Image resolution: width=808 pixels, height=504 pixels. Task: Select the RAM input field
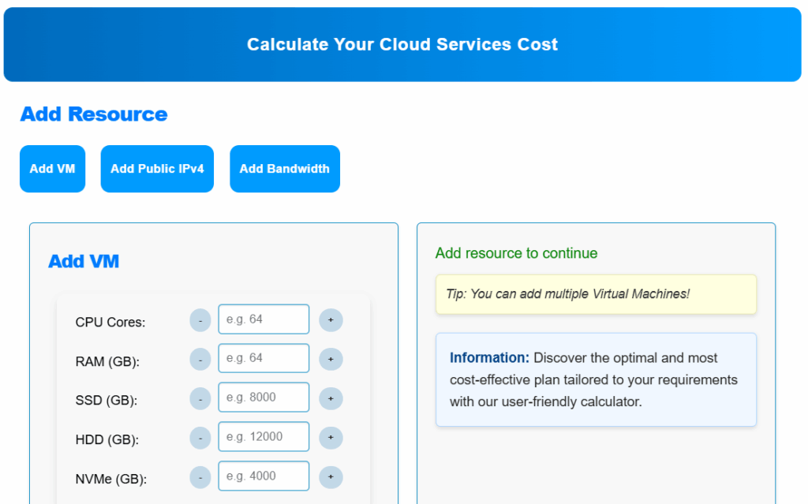click(x=264, y=358)
